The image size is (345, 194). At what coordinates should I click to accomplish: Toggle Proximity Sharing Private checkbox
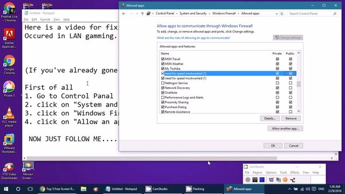tap(277, 102)
